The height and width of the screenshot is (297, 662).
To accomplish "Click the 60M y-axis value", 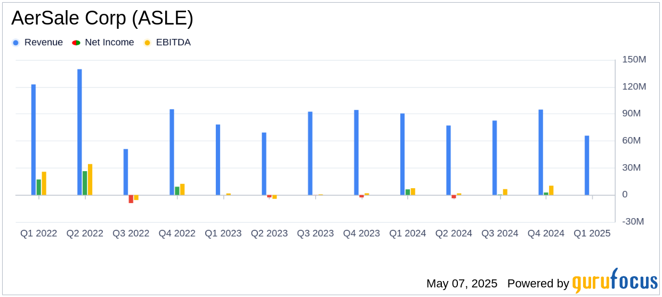I will click(632, 141).
